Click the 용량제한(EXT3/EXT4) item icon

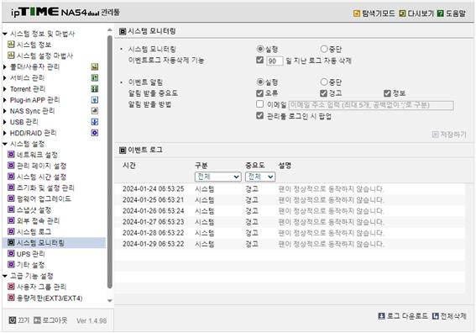pos(11,298)
